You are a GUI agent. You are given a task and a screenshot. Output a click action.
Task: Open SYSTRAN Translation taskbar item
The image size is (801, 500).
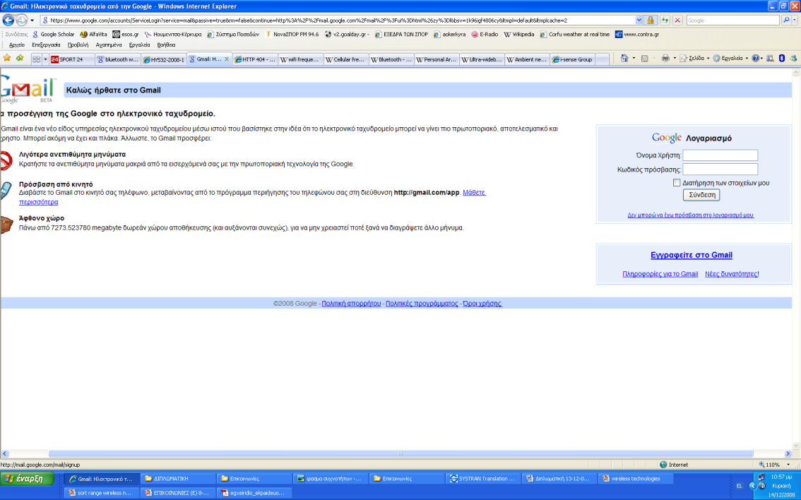[x=483, y=479]
